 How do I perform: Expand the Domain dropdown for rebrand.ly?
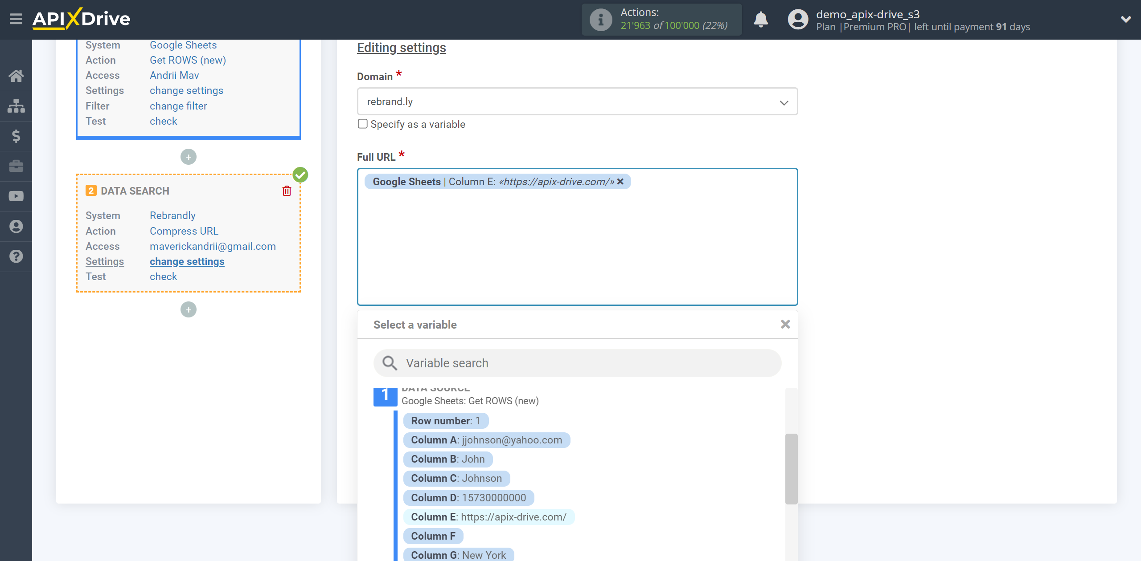pos(784,102)
